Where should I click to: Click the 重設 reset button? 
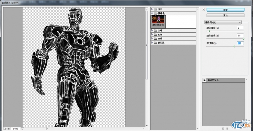pos(225,15)
